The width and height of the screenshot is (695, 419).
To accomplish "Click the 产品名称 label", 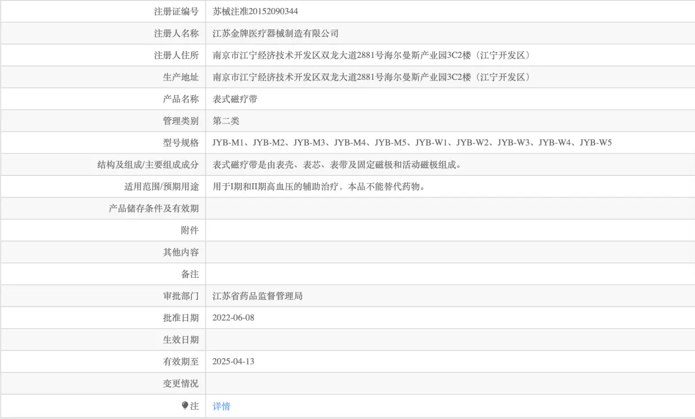I will (x=181, y=99).
